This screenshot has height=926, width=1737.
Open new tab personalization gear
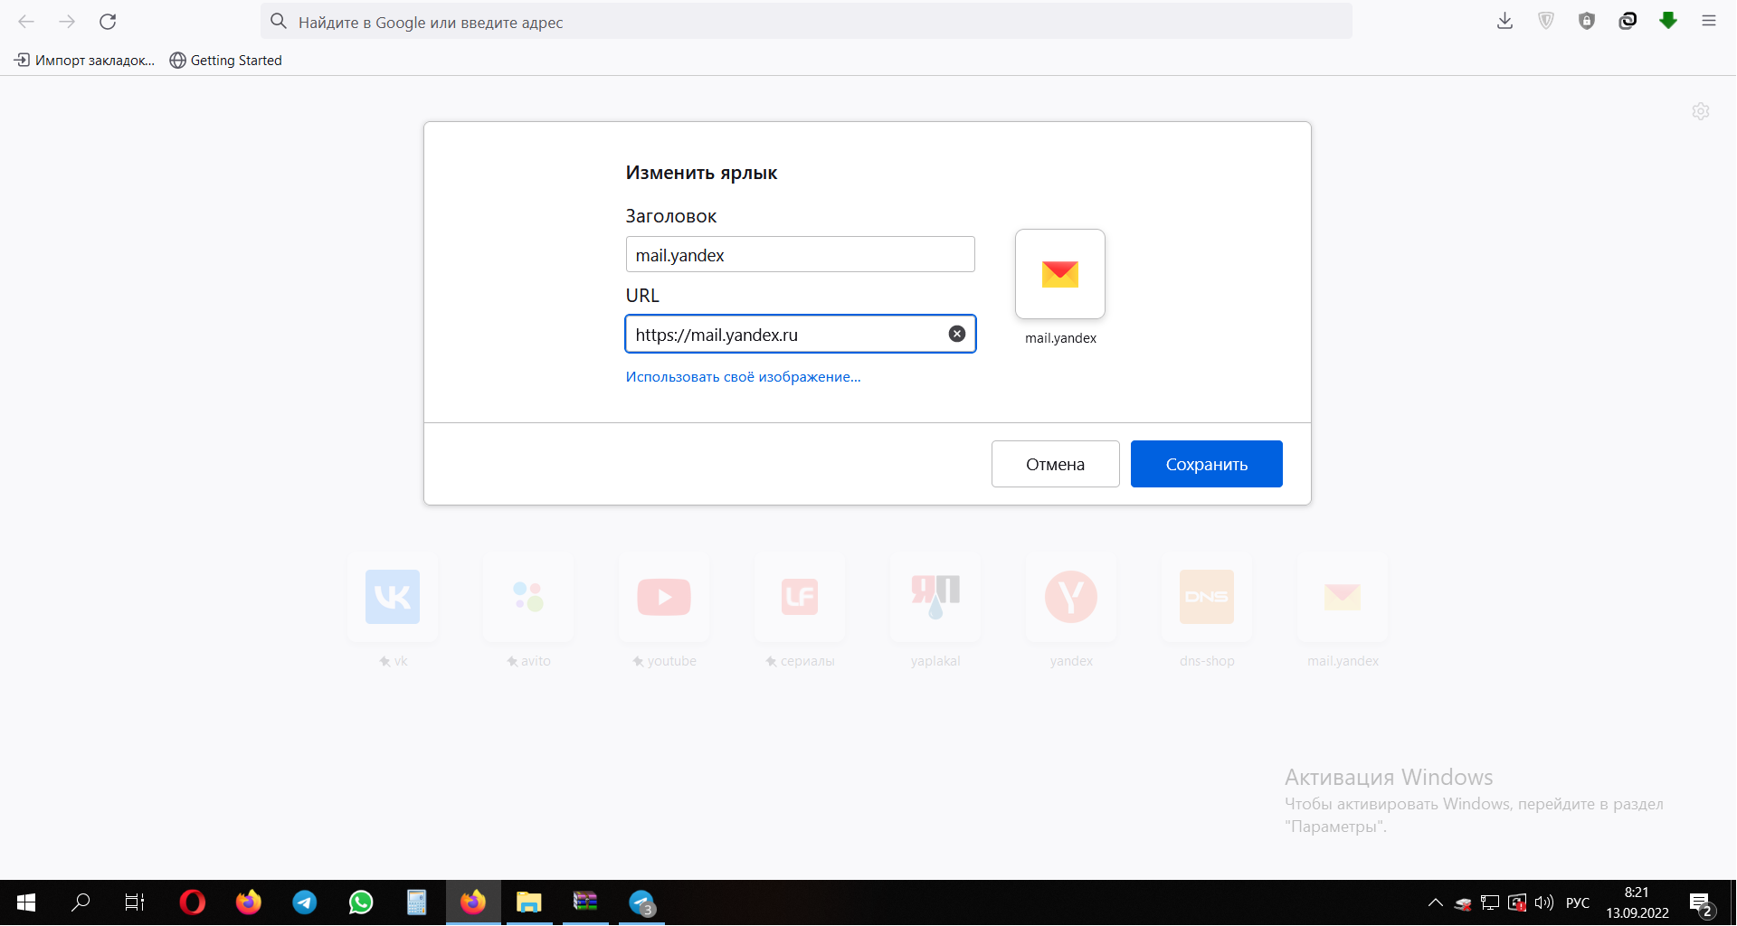coord(1701,111)
